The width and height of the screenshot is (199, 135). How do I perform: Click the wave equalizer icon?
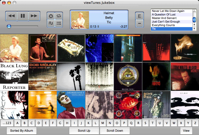tap(51, 23)
